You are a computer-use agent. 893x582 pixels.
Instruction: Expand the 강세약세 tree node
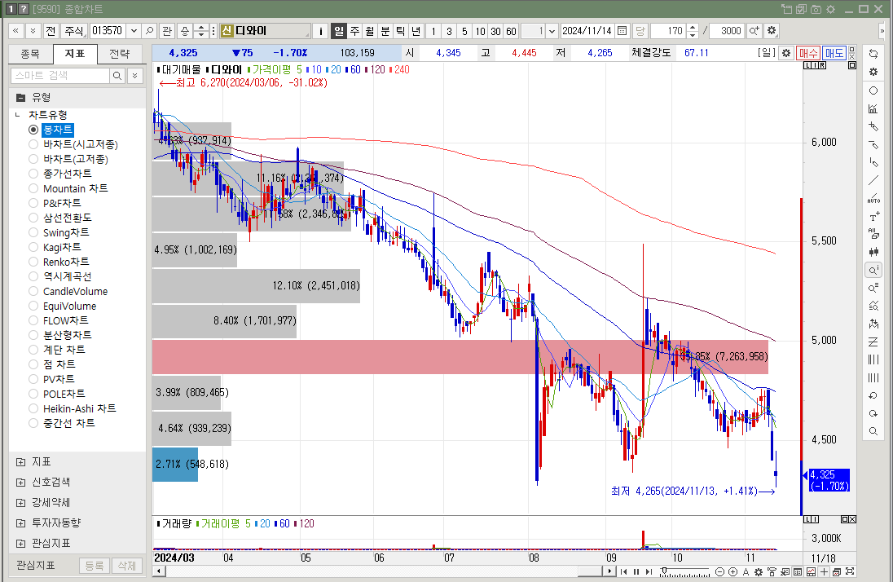21,503
